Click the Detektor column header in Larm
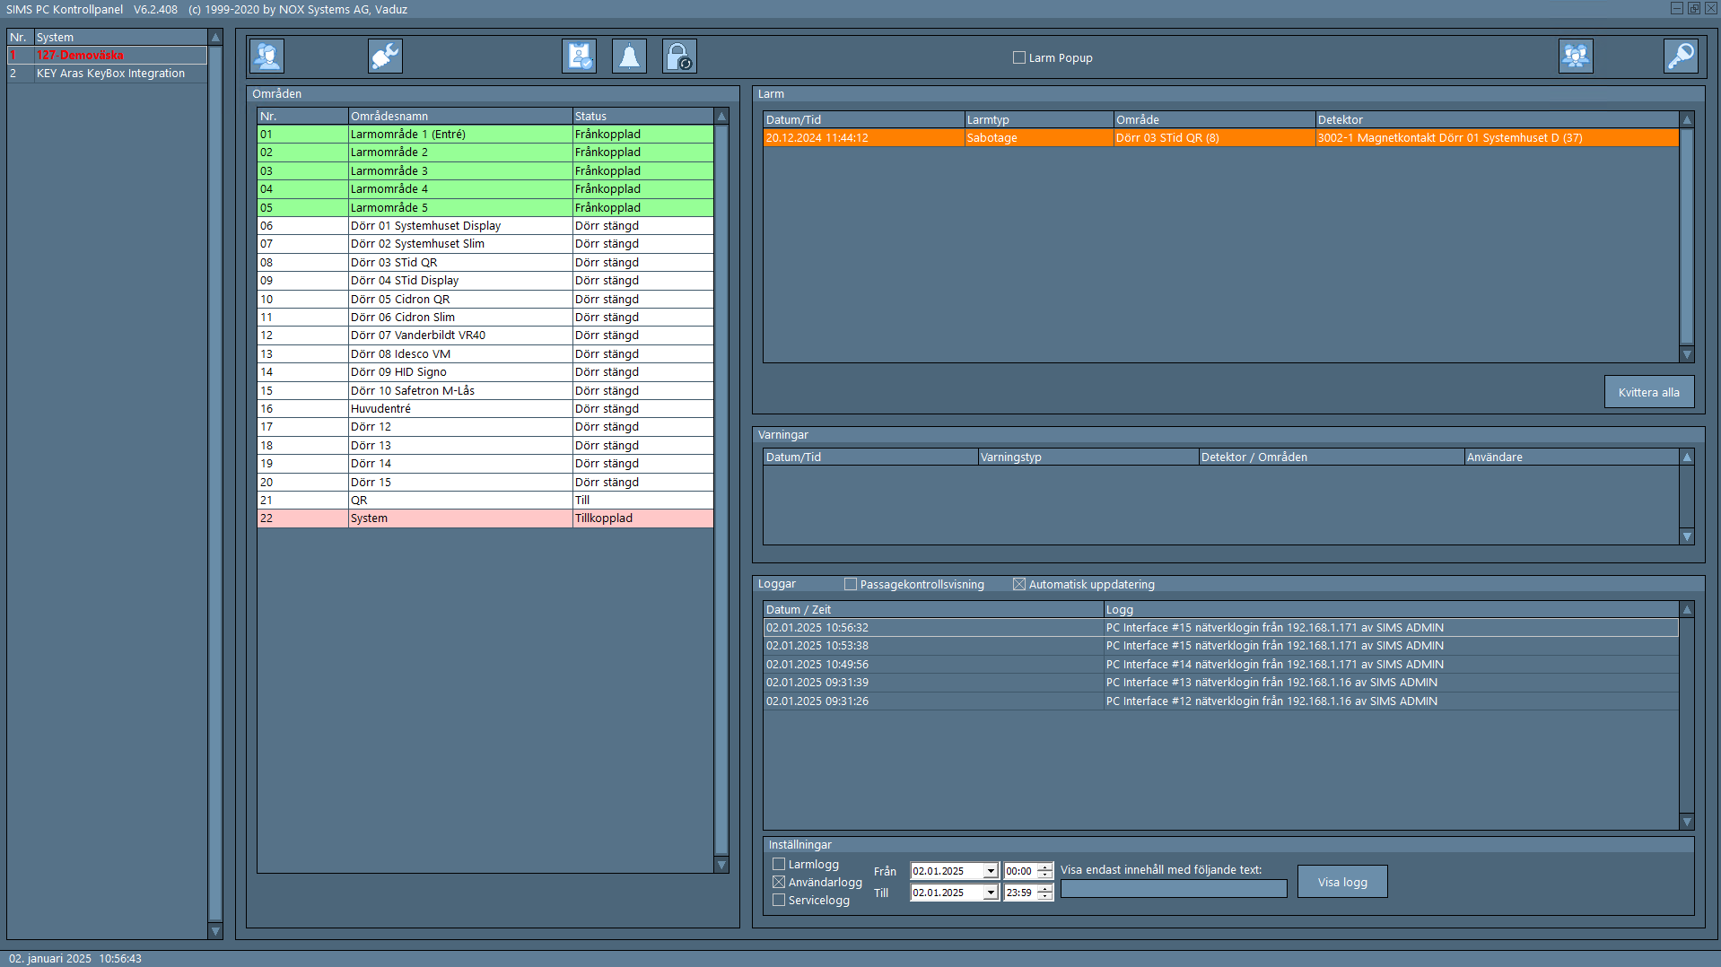This screenshot has height=967, width=1721. (1497, 120)
